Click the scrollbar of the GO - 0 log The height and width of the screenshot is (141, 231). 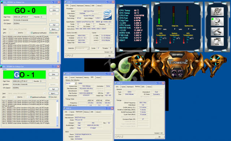(58, 49)
